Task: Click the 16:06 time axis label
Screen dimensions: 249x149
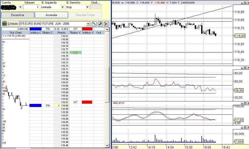Action: point(207,147)
